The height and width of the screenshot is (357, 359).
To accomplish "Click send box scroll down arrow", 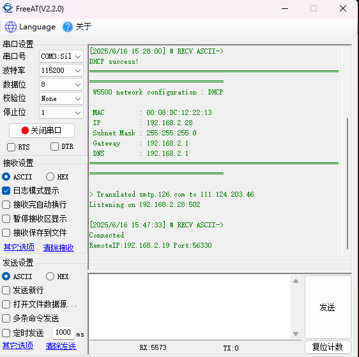I will pos(296,334).
